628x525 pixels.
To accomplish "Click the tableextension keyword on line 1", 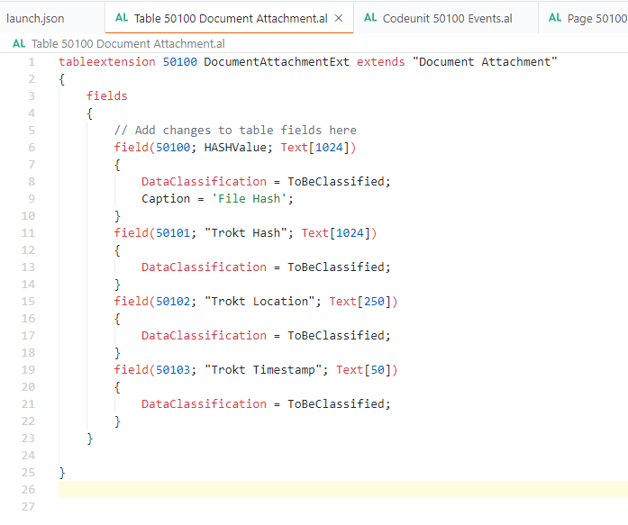I will pos(107,62).
